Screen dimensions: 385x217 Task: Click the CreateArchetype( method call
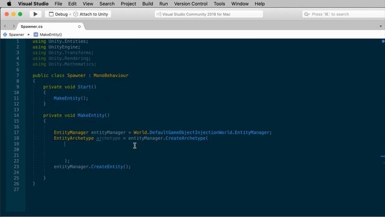point(186,138)
